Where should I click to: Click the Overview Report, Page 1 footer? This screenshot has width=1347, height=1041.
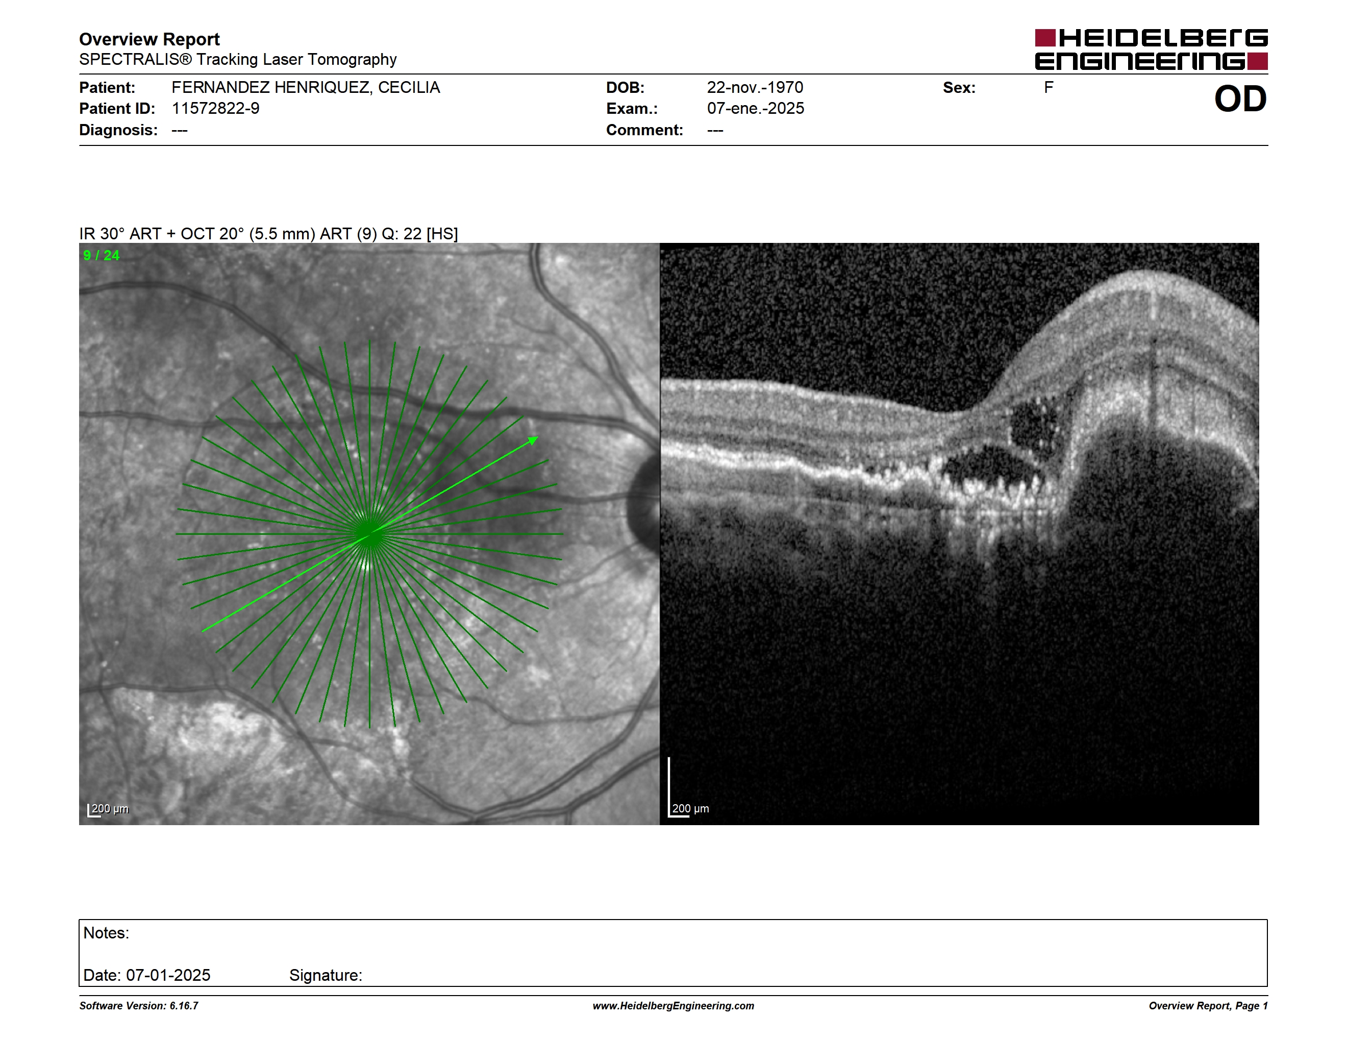1208,1006
